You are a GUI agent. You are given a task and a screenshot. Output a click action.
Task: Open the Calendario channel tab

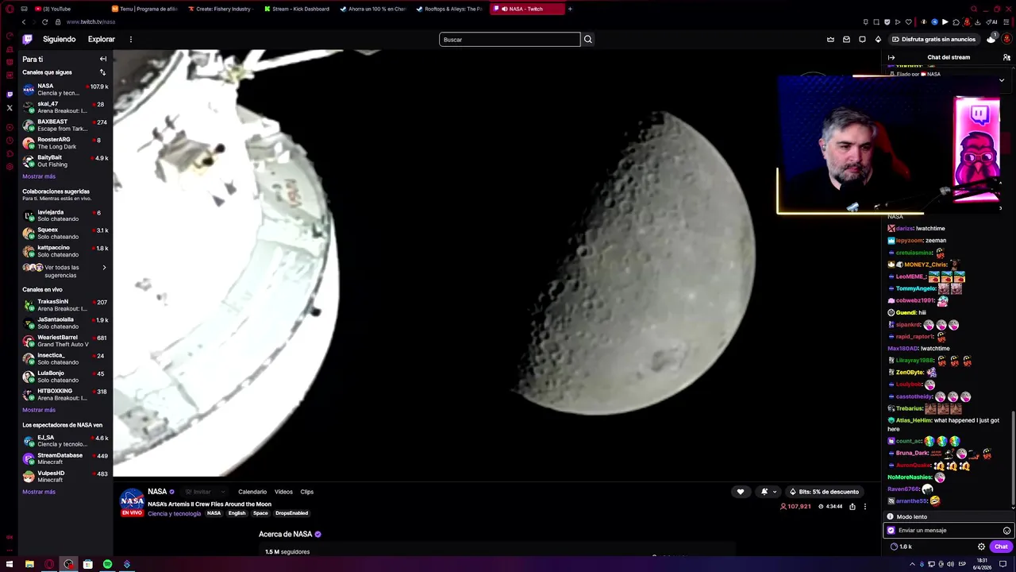[x=252, y=492]
